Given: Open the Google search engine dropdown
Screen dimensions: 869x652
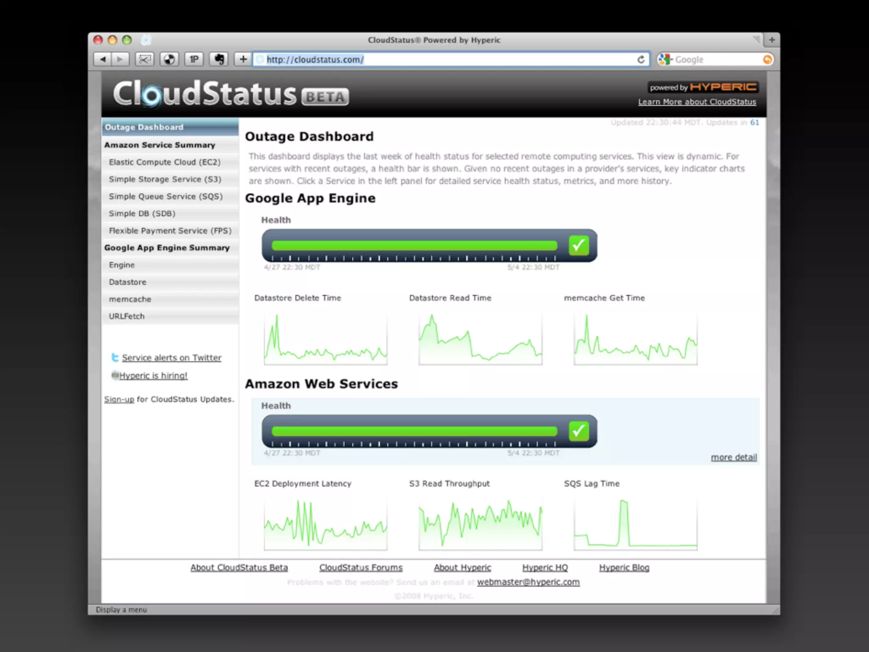Looking at the screenshot, I should [x=665, y=59].
